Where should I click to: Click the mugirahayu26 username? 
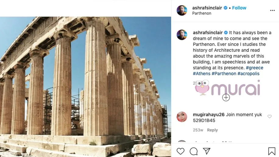pyautogui.click(x=209, y=115)
